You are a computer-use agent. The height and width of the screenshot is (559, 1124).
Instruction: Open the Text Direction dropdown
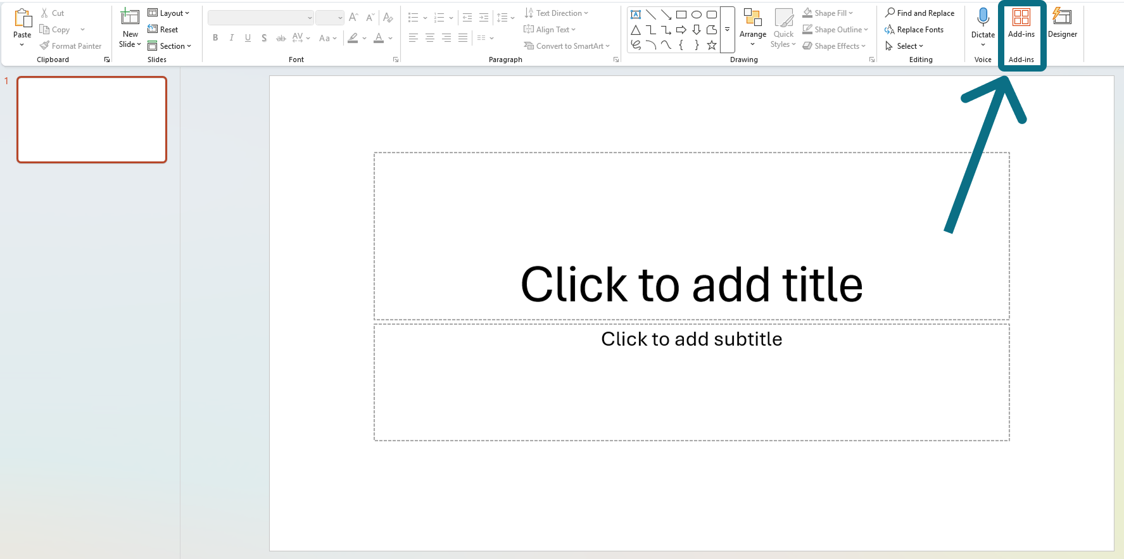pyautogui.click(x=557, y=13)
